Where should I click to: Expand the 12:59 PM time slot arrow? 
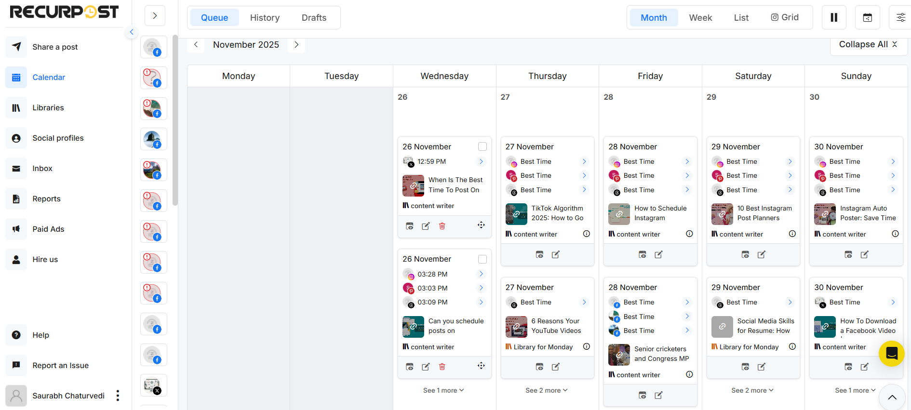point(481,161)
